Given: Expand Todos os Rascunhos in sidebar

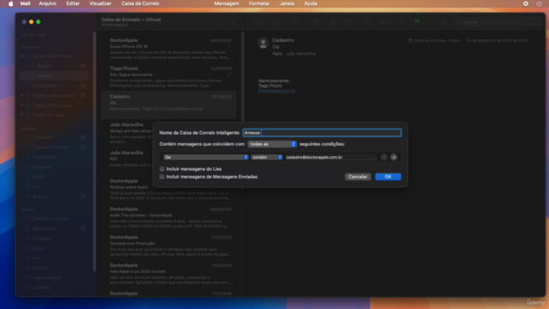Looking at the screenshot, I should [x=22, y=95].
